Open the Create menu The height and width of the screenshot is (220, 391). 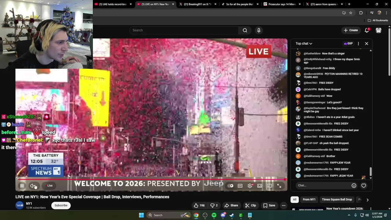pos(351,30)
